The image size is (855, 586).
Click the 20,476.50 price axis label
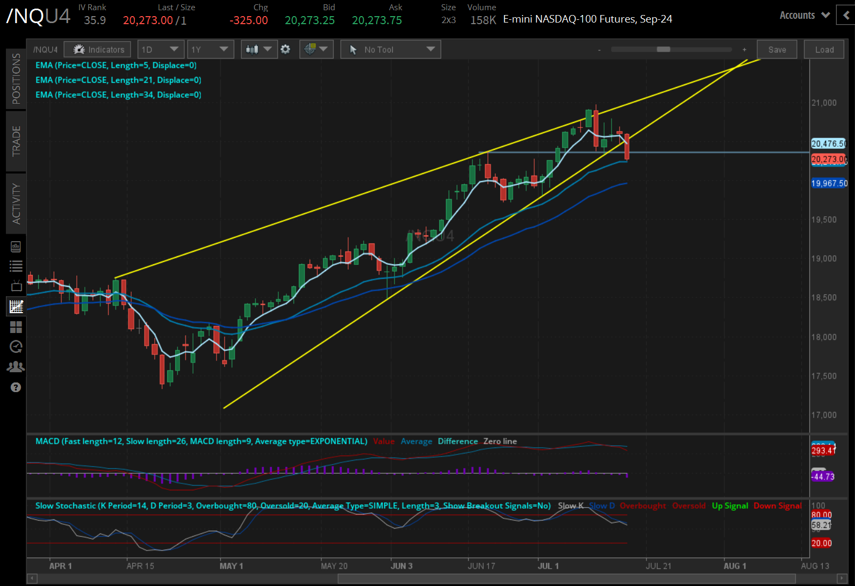[x=829, y=143]
